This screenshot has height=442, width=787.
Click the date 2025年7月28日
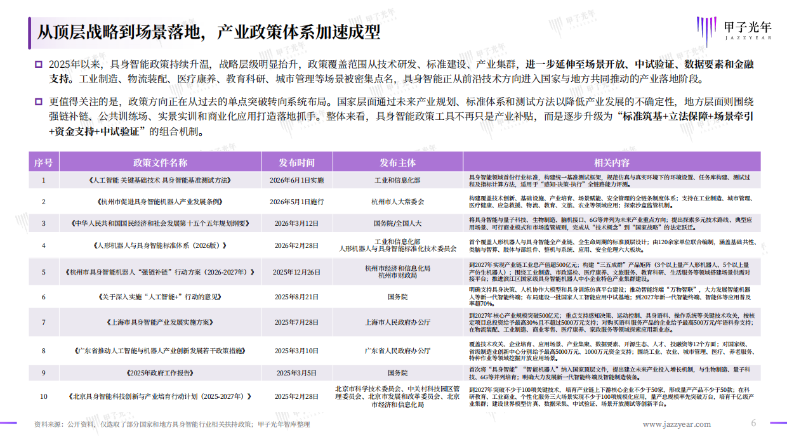pos(296,322)
